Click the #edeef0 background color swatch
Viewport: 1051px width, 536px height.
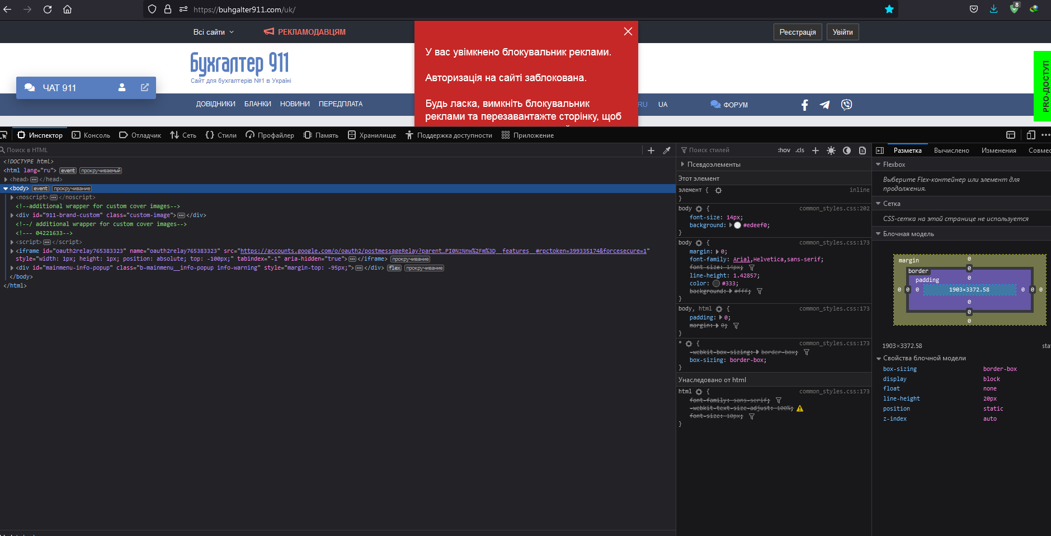click(737, 225)
